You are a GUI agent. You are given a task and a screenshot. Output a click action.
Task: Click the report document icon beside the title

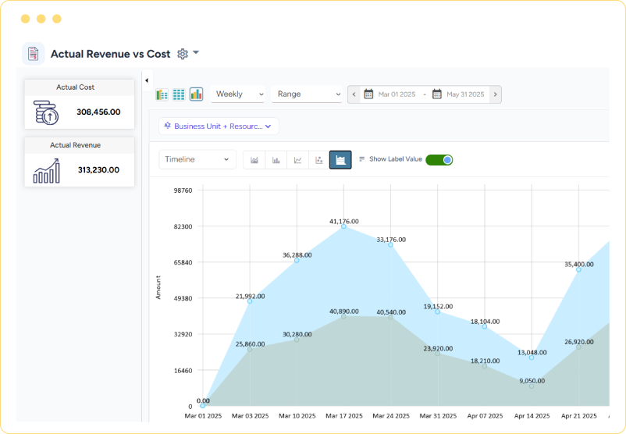click(x=33, y=54)
